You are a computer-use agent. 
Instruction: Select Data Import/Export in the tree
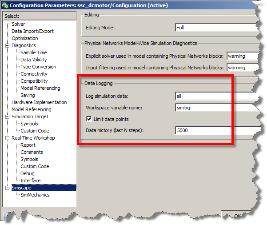pos(32,31)
